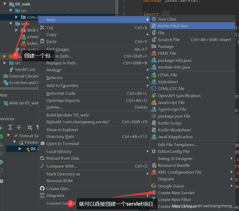
Task: Choose Remove BOM menu entry
Action: [x=94, y=181]
